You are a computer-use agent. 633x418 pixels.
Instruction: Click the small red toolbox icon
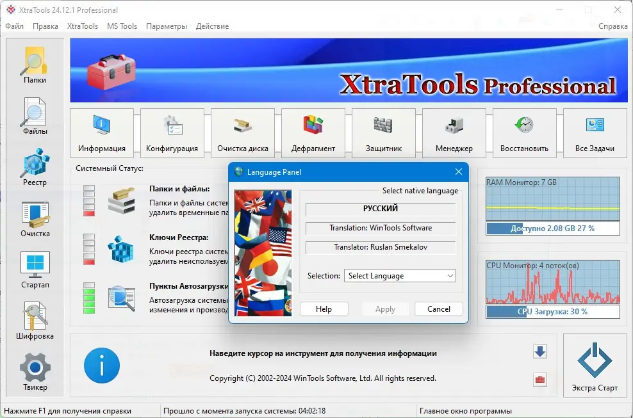click(x=539, y=379)
